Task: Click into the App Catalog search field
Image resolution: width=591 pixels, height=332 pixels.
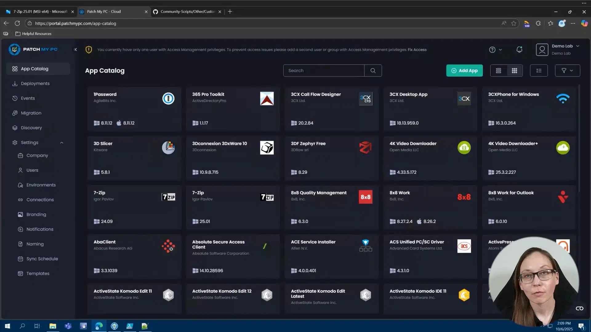Action: click(323, 70)
